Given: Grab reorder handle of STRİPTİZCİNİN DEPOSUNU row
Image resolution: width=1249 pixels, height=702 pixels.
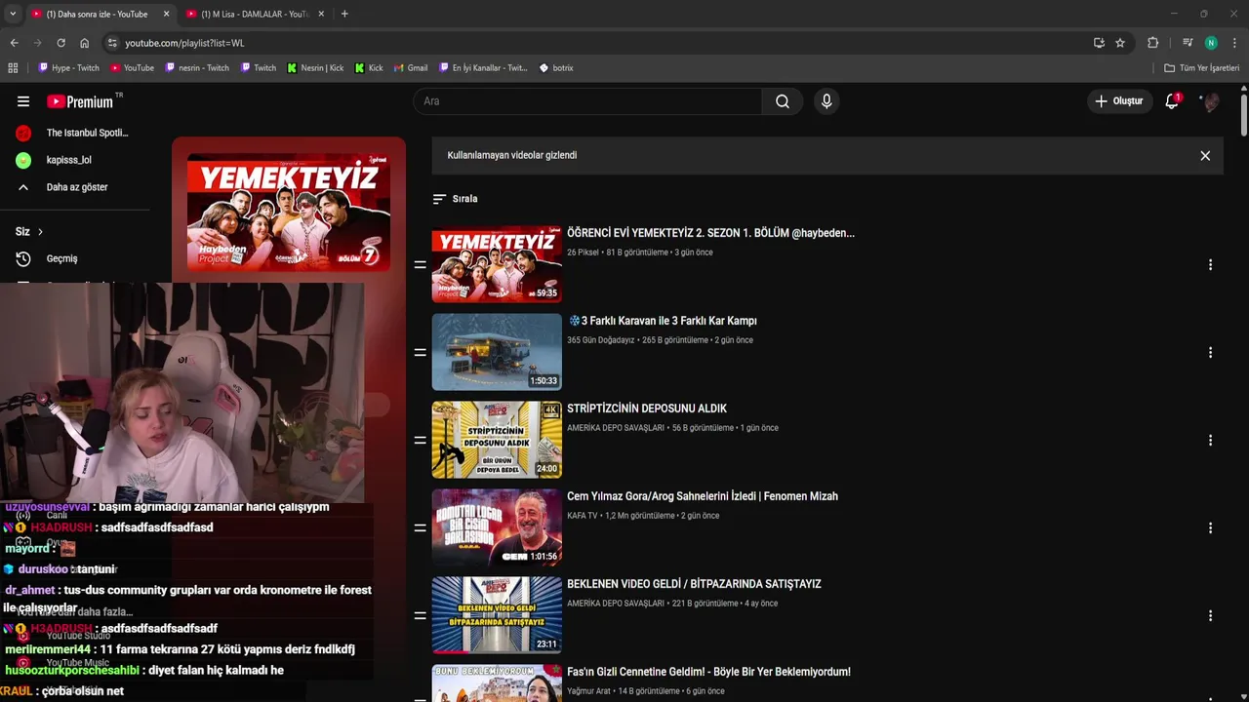Looking at the screenshot, I should click(420, 441).
